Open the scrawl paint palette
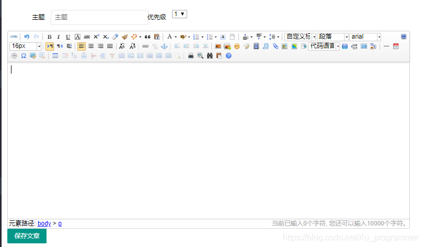This screenshot has height=247, width=424. 246,46
